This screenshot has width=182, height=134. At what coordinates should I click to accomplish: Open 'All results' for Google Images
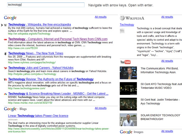tap(167, 131)
